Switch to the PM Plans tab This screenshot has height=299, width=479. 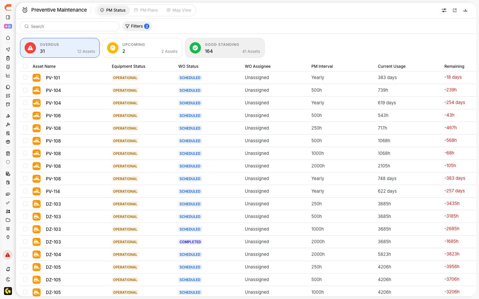pos(146,10)
